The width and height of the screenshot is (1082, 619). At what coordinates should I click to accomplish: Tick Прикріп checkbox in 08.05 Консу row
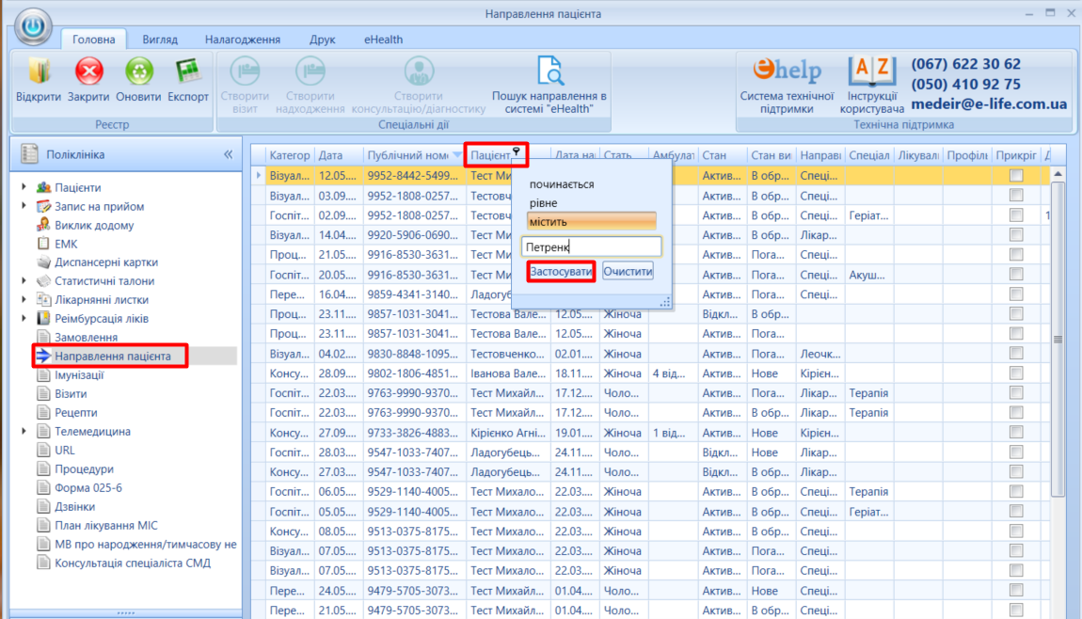pyautogui.click(x=1016, y=532)
